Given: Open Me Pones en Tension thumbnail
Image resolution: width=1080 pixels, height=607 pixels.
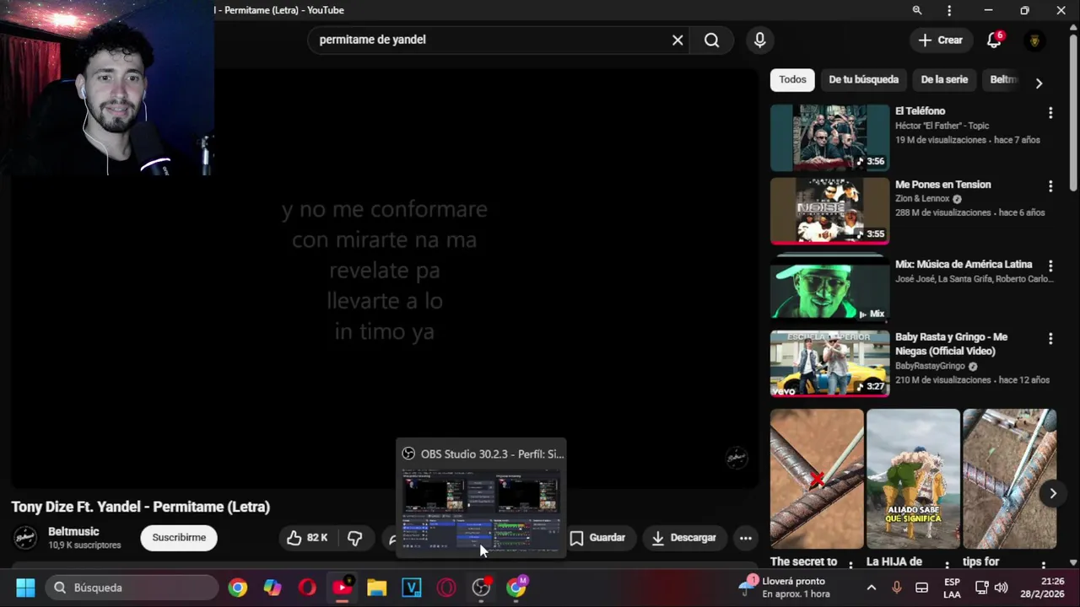Looking at the screenshot, I should tap(829, 211).
